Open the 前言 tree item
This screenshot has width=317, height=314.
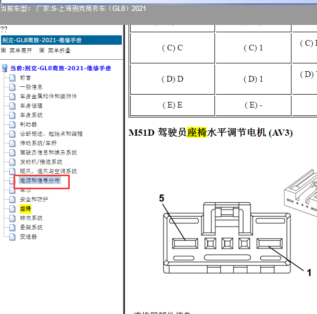[26, 78]
